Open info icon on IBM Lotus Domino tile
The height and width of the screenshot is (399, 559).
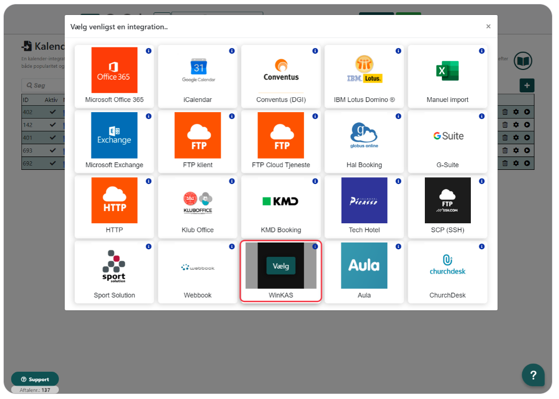398,51
